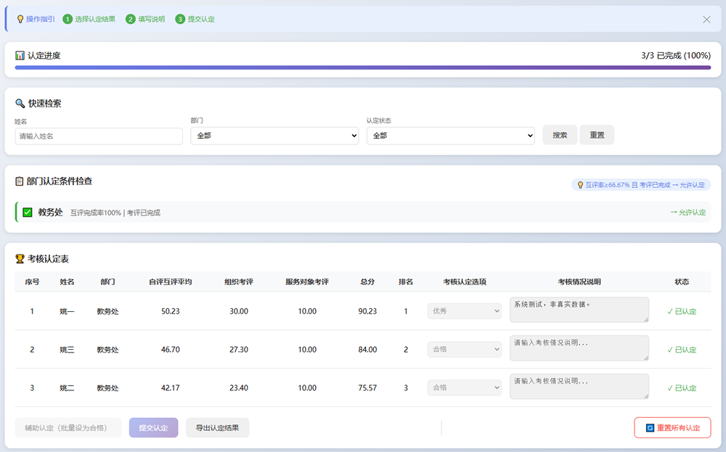
Task: Click the 搜索 button
Action: 560,135
